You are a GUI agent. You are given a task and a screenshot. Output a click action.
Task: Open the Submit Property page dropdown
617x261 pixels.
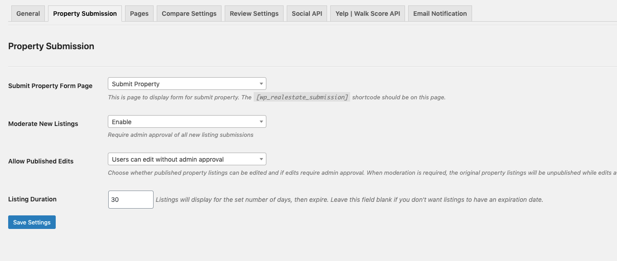coord(187,84)
